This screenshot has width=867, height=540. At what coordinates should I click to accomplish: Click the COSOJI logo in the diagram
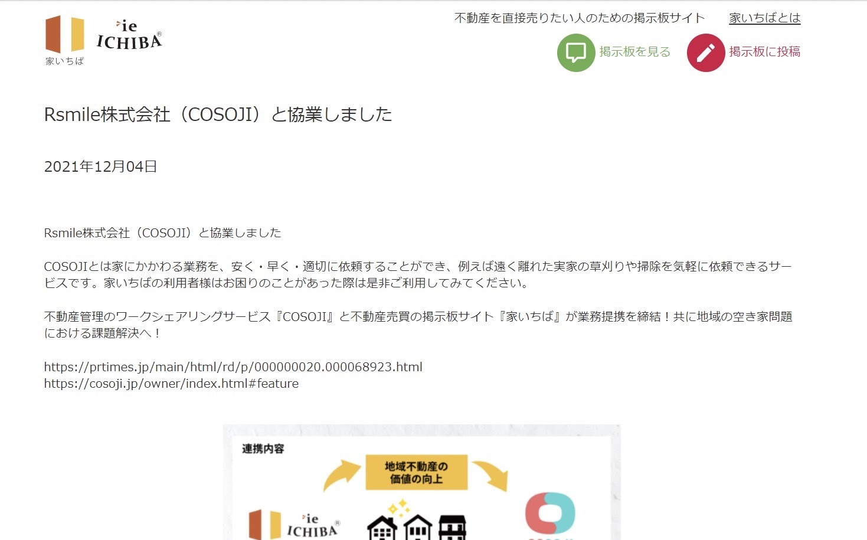549,515
